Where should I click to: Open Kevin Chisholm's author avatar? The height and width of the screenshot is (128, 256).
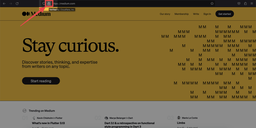click(34, 118)
